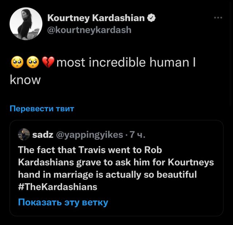Viewport: 233px width, 225px height.
Task: Select the "most incredible human I know" text
Action: (126, 63)
